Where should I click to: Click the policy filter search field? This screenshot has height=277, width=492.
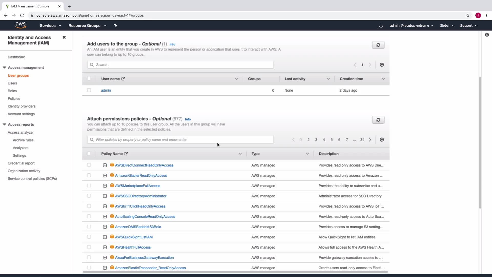[180, 140]
